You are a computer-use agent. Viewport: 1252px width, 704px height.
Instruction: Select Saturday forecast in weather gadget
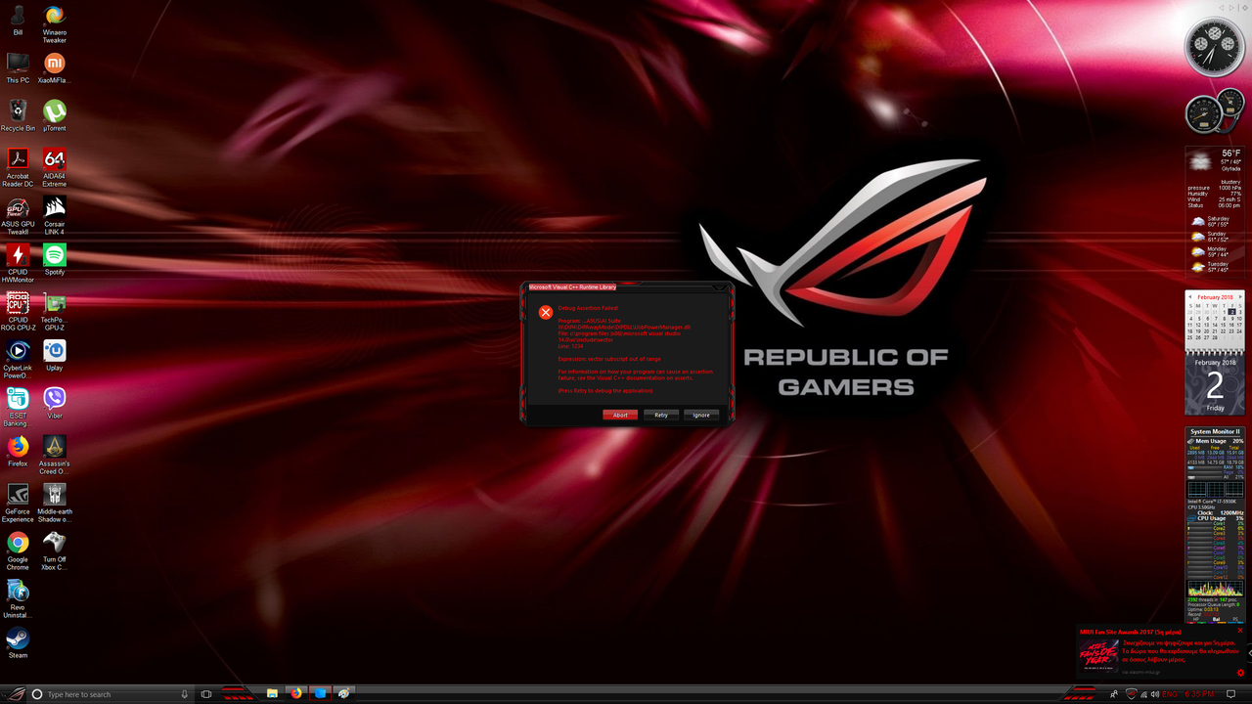[x=1215, y=222]
